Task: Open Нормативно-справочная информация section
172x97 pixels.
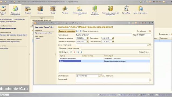Action: coord(110,11)
